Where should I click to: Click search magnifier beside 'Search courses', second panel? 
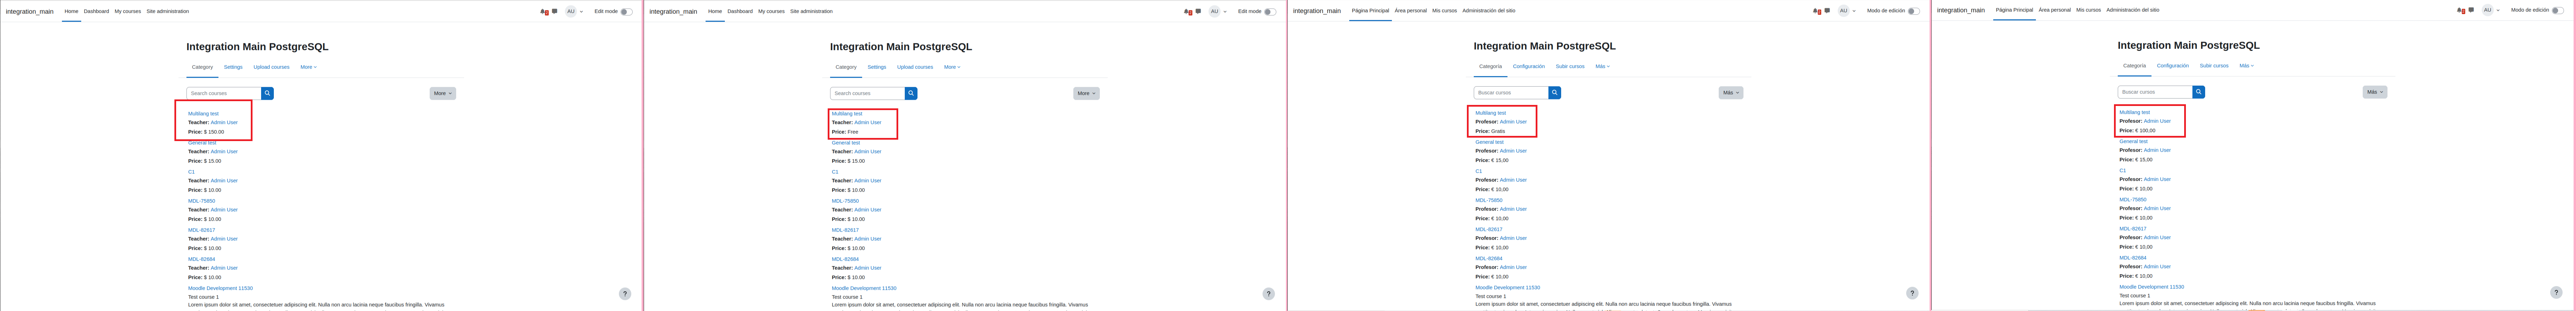click(x=911, y=93)
